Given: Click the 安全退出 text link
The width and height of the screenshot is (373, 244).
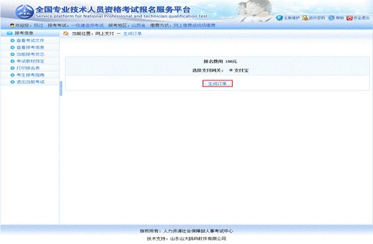Looking at the screenshot, I should click(x=362, y=18).
